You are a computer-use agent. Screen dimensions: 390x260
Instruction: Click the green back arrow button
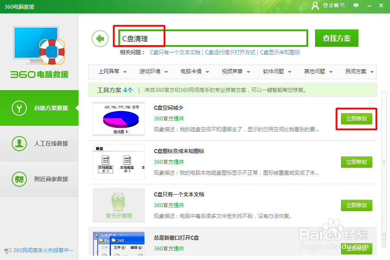100,38
